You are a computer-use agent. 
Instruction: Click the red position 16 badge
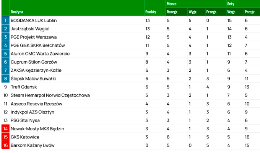click(5, 145)
